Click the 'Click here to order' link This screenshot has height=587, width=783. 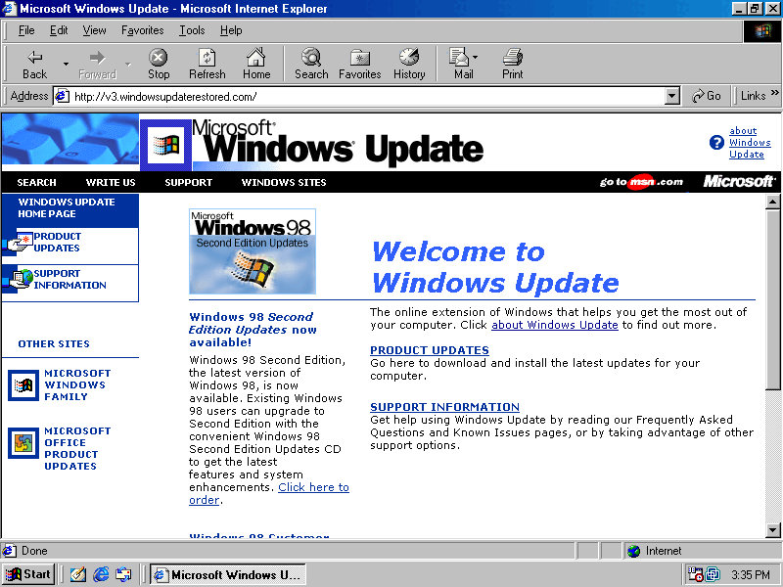(x=313, y=487)
